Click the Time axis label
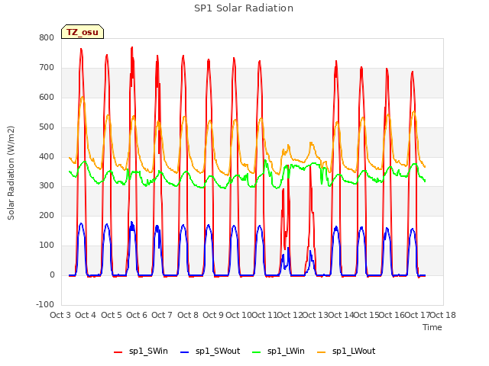The width and height of the screenshot is (489, 366). coord(432,327)
